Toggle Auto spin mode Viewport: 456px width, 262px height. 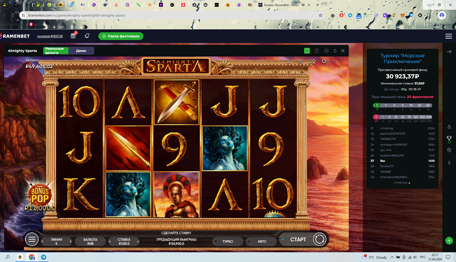pyautogui.click(x=262, y=241)
